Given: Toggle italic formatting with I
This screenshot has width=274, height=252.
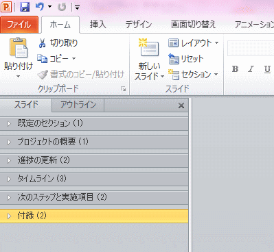Looking at the screenshot, I should tap(251, 69).
